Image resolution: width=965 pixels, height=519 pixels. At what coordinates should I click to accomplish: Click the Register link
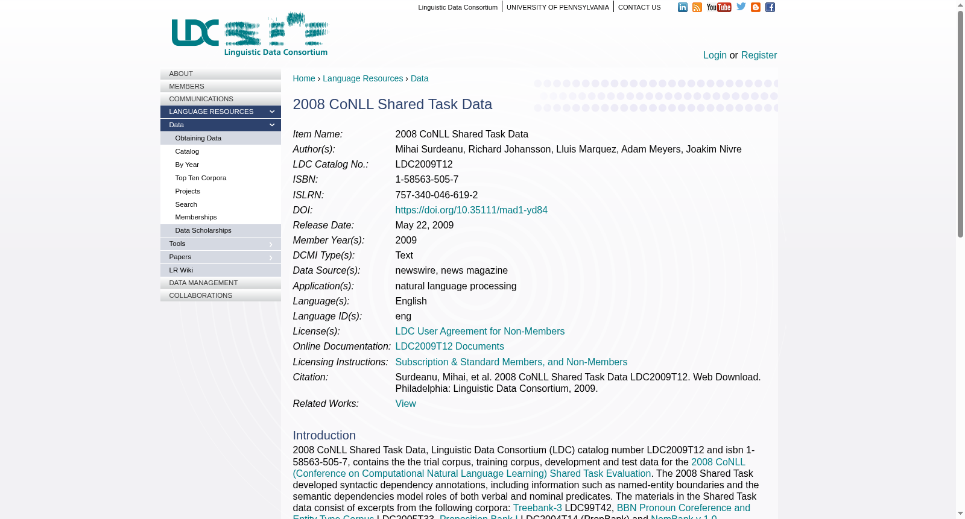[759, 55]
